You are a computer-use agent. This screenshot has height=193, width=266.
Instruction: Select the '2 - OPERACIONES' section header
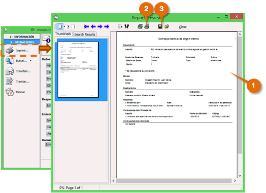click(22, 42)
